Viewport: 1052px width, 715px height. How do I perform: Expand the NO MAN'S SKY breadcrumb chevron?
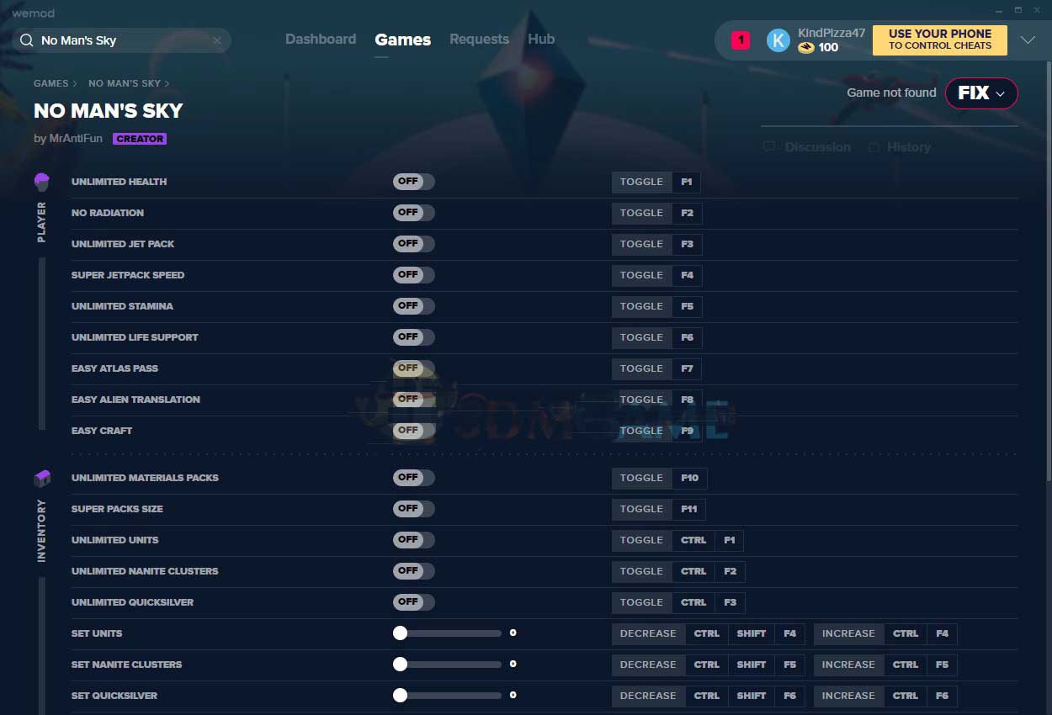coord(167,83)
